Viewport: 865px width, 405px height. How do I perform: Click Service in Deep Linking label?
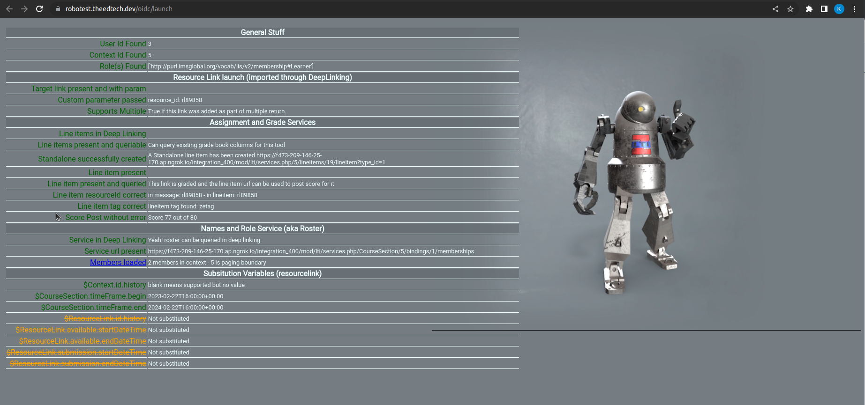(x=107, y=240)
